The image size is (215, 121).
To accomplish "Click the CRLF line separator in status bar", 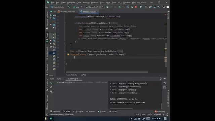I will tap(143, 115).
